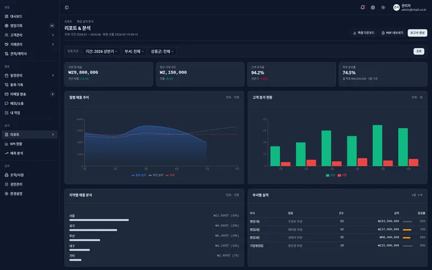The height and width of the screenshot is (270, 432).
Task: Open the 상품군: 전체 dropdown
Action: [162, 51]
